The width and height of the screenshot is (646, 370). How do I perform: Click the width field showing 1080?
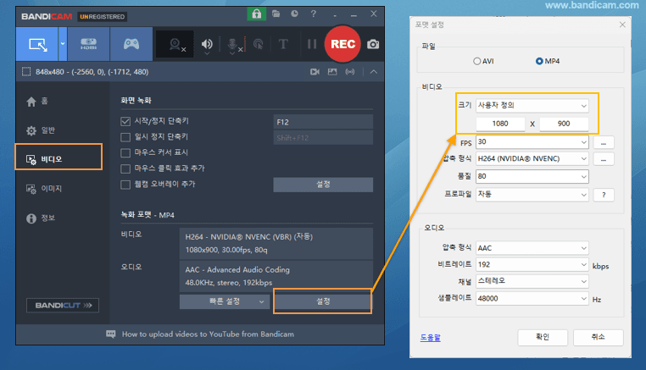[x=500, y=124]
